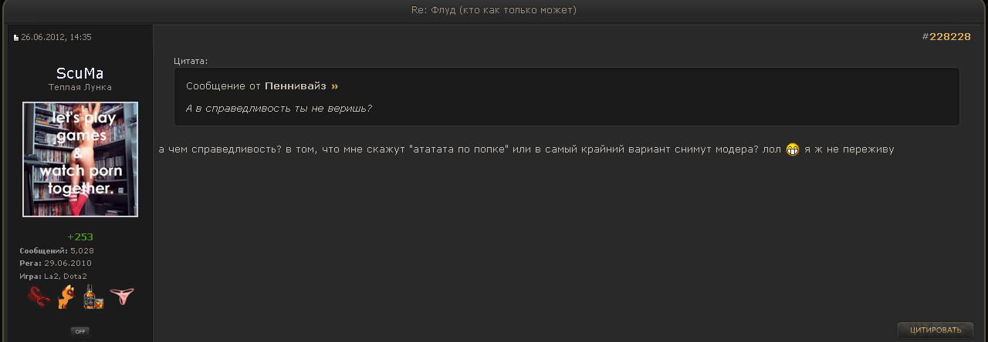The width and height of the screenshot is (988, 342).
Task: Click the red scorpion award icon
Action: pos(39,297)
